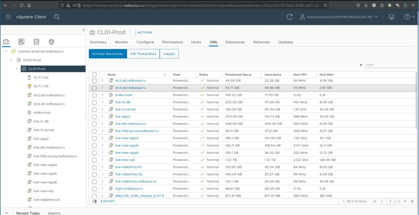Check the box for kolka-host row
This screenshot has height=215, width=419.
click(x=94, y=95)
